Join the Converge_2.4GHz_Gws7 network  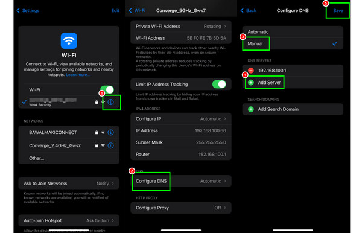[x=55, y=145]
